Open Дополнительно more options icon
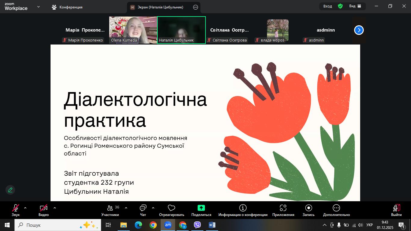Image resolution: width=411 pixels, height=231 pixels. tap(336, 208)
